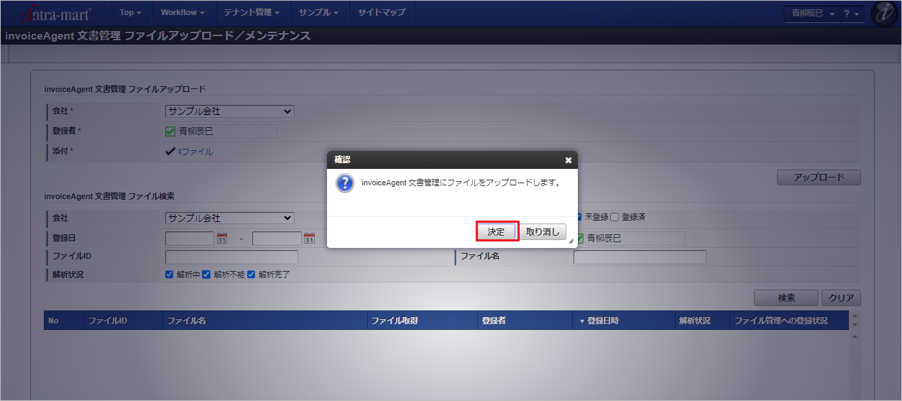
Task: Click the 検索 button
Action: coord(786,298)
